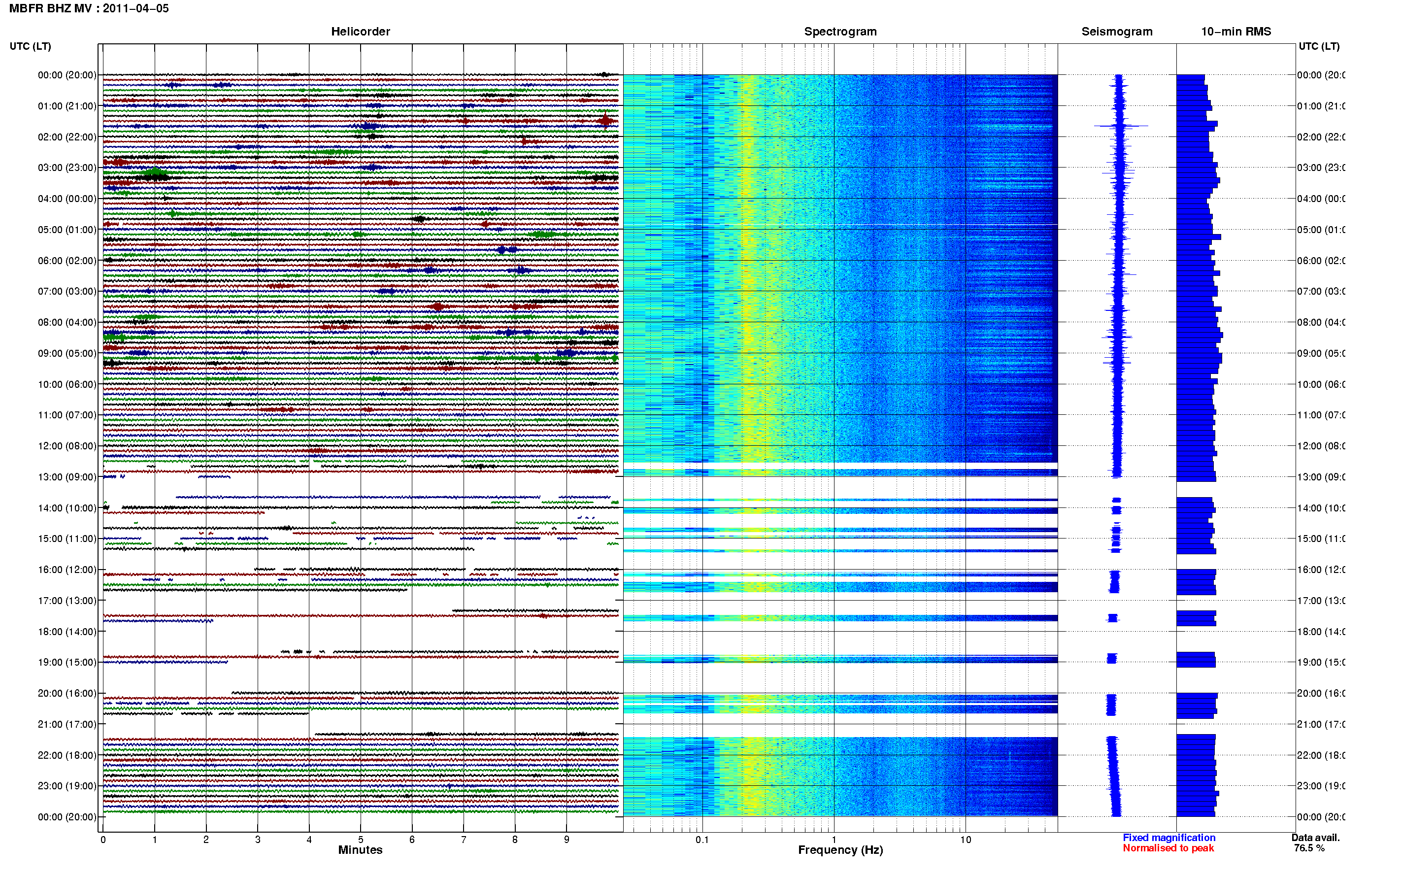Click the '10-min RMS' panel heading
Viewport: 1401px width, 876px height.
click(x=1235, y=32)
